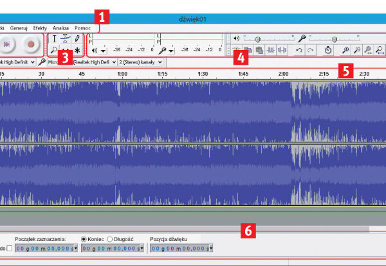Select the Koniec radio button
Viewport: 386px width, 266px height.
point(85,238)
